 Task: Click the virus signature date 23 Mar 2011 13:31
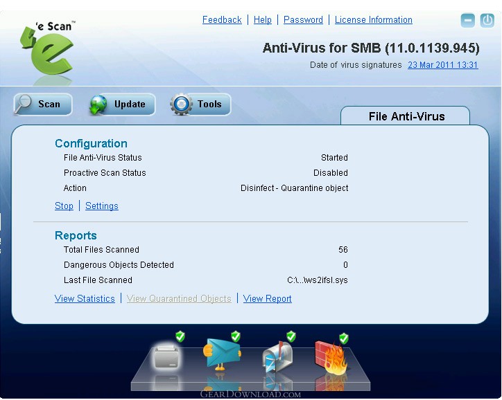443,65
